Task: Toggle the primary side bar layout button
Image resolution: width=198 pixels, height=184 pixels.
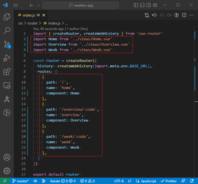Action: click(136, 5)
